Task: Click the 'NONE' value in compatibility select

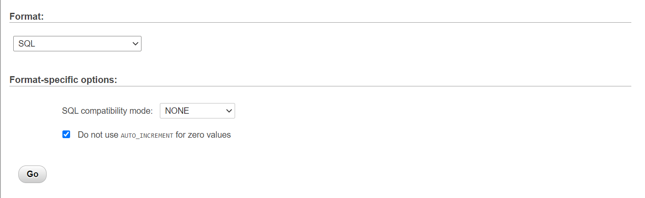Action: click(x=177, y=111)
